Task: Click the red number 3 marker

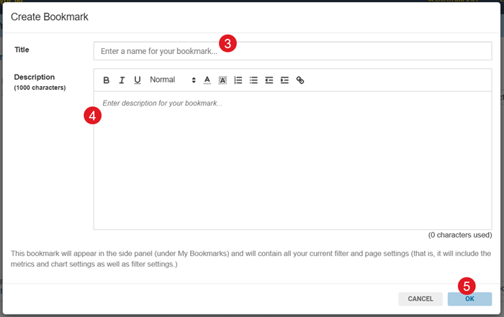Action: click(x=228, y=43)
